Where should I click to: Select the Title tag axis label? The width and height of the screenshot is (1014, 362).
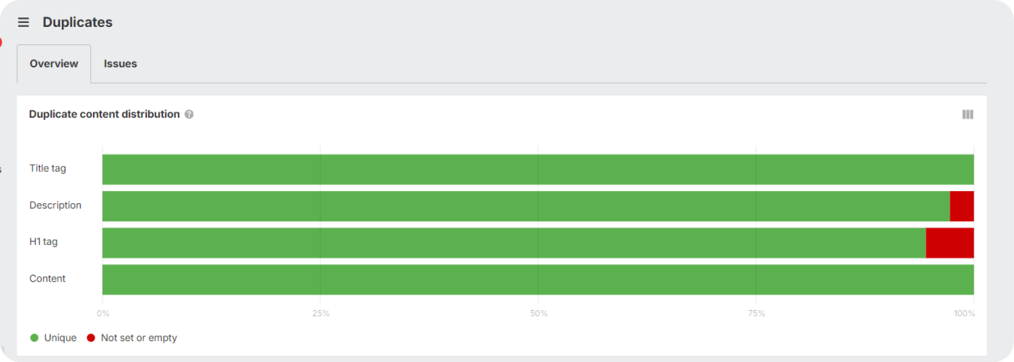click(48, 168)
